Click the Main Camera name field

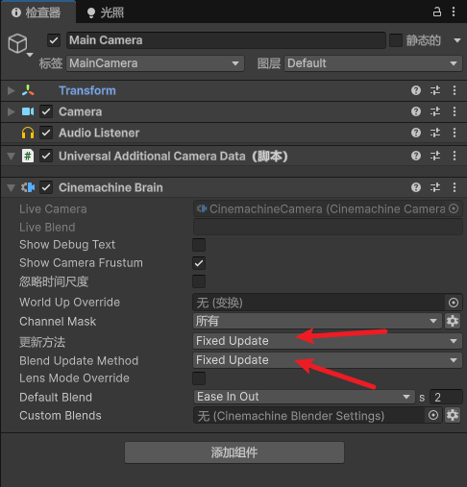point(226,40)
